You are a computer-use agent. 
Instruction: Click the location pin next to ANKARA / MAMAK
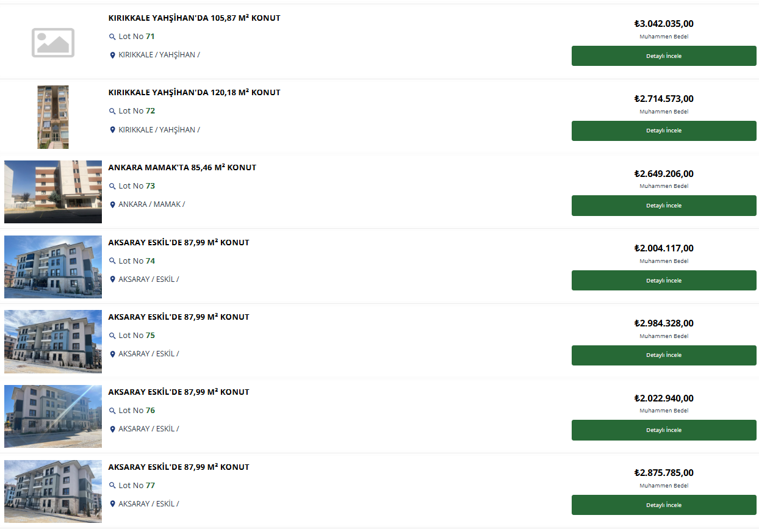coord(112,205)
